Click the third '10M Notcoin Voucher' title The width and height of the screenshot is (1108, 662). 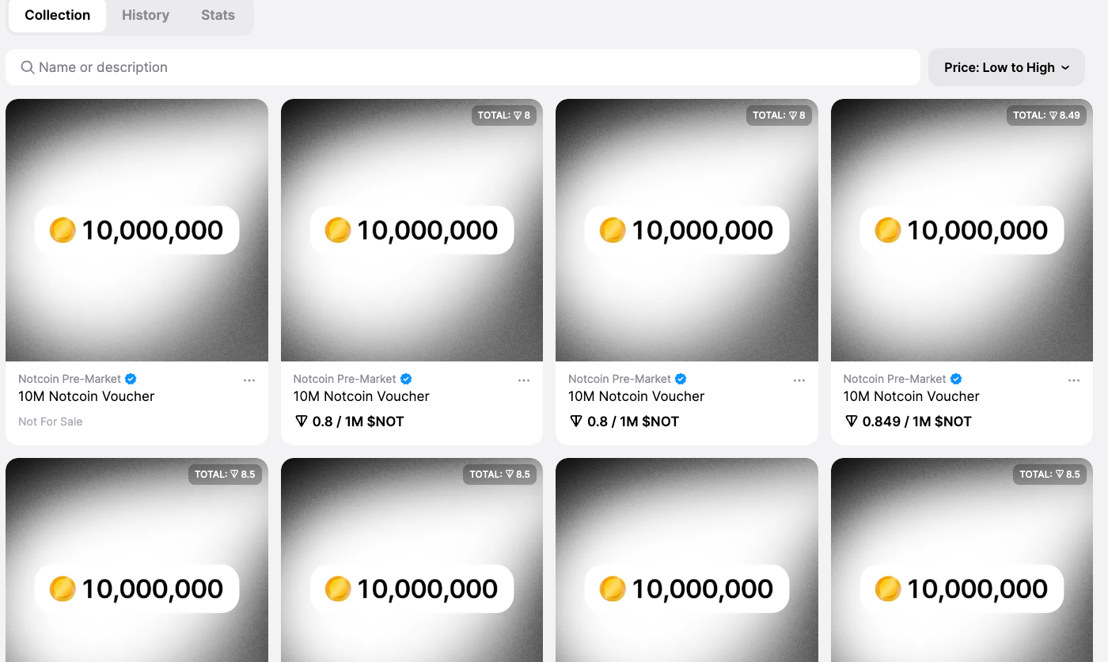636,395
